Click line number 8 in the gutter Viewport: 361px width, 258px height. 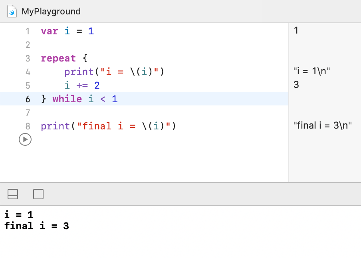click(28, 127)
